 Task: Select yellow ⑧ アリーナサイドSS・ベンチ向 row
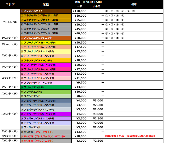(x=46, y=43)
